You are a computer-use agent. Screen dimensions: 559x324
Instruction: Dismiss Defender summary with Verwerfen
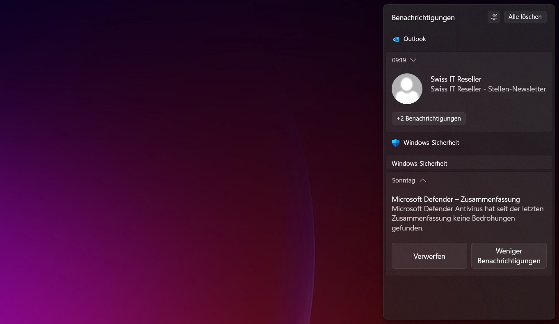pyautogui.click(x=429, y=256)
